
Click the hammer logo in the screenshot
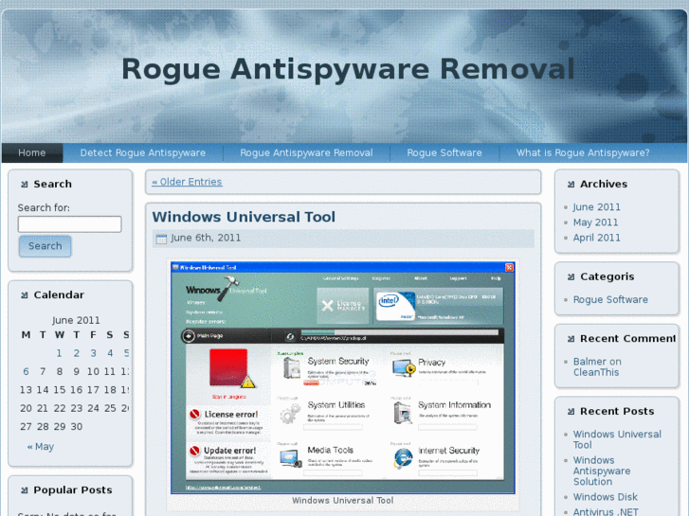228,289
